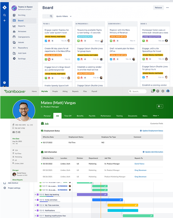Open the Quick Filters dropdown
The image size is (173, 218).
click(x=64, y=17)
